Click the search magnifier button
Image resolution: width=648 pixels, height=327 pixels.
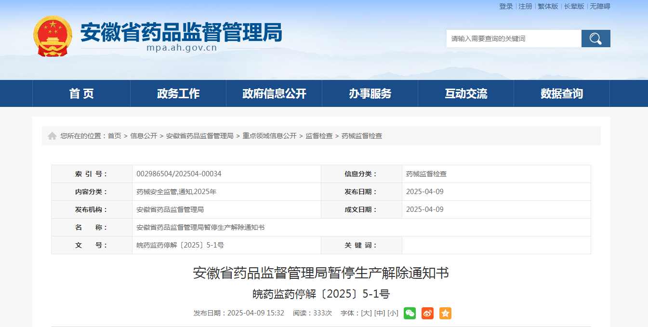point(595,39)
